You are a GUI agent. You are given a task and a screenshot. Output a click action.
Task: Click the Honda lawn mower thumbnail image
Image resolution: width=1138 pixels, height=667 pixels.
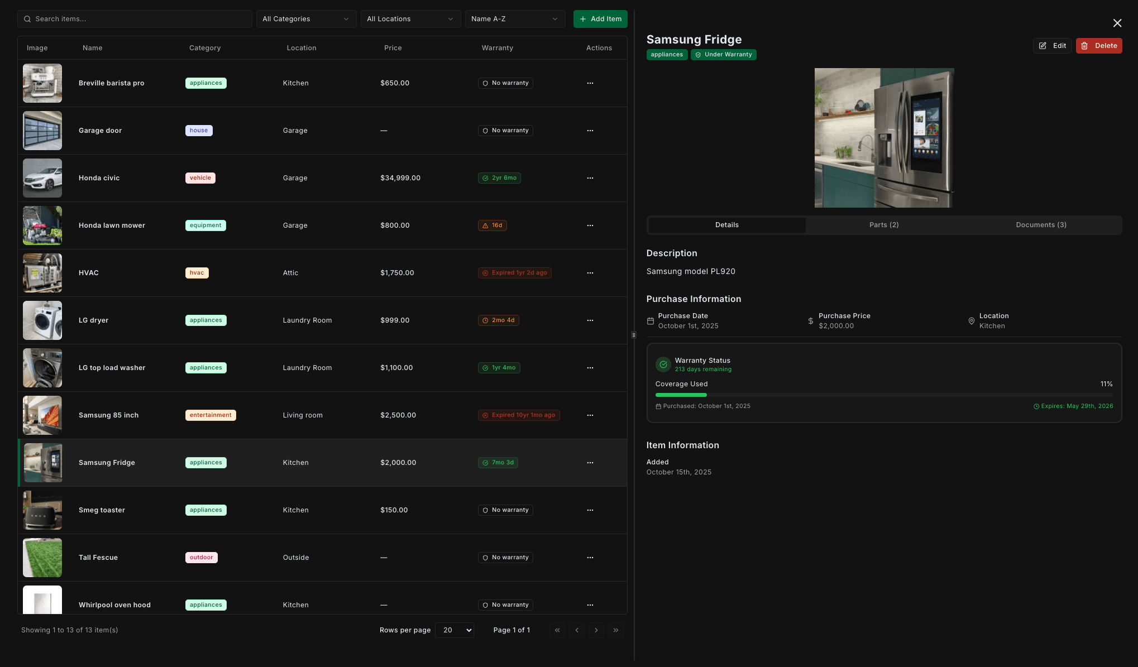(42, 225)
